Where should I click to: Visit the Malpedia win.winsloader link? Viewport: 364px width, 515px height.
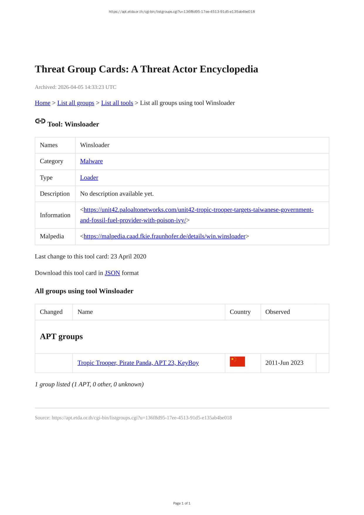click(164, 236)
